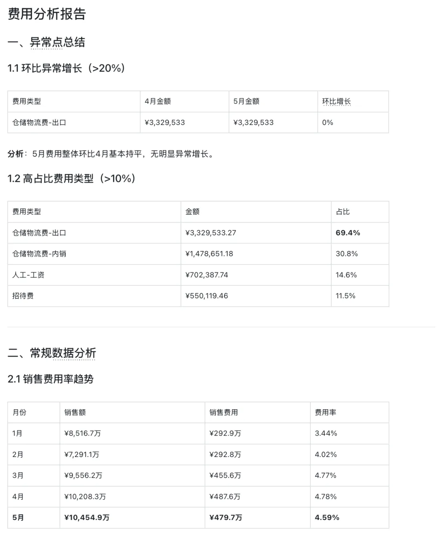Click the 3月 row label
The width and height of the screenshot is (444, 536).
click(18, 476)
